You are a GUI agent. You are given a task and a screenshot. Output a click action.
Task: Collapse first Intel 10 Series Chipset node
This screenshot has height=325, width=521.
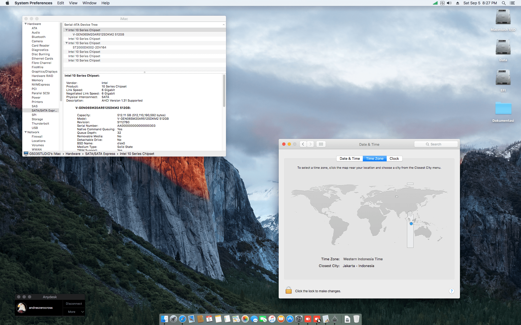(66, 30)
